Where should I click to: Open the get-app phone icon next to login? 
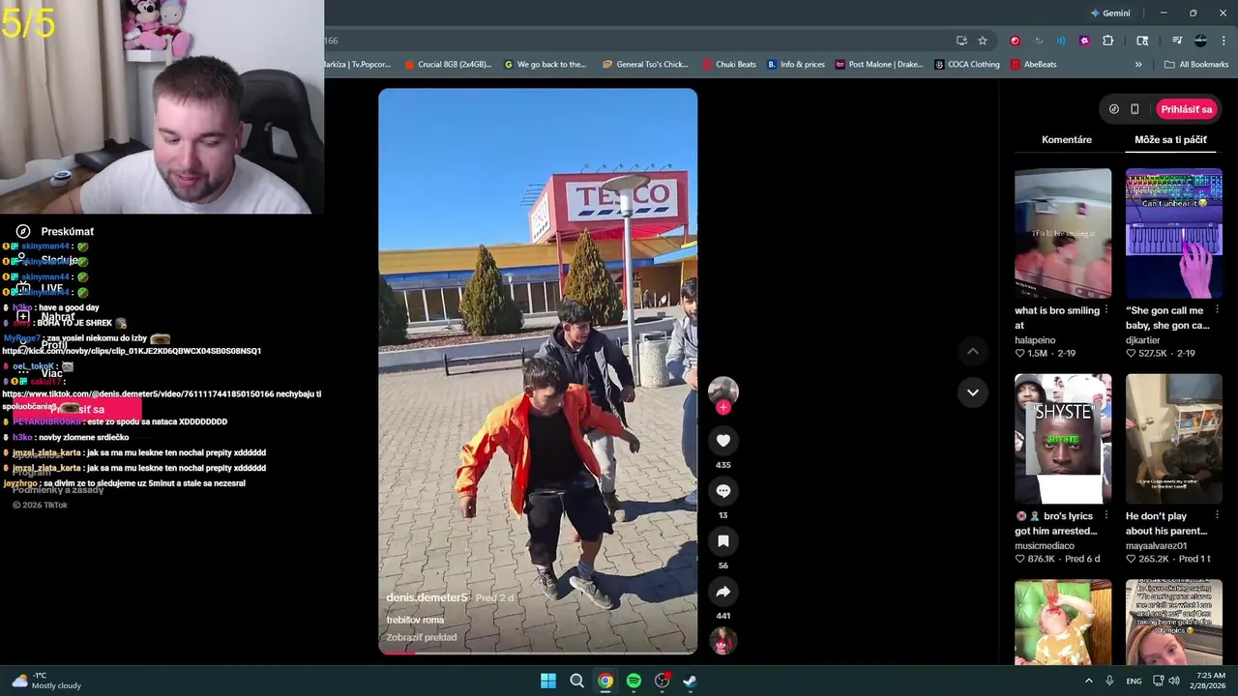tap(1135, 109)
